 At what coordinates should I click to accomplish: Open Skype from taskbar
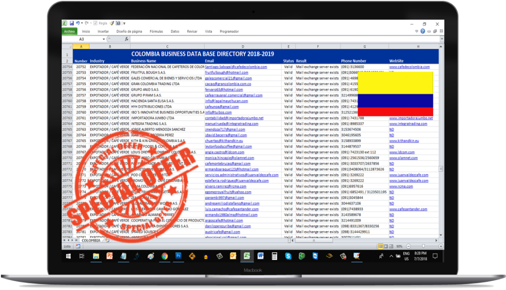click(x=288, y=256)
